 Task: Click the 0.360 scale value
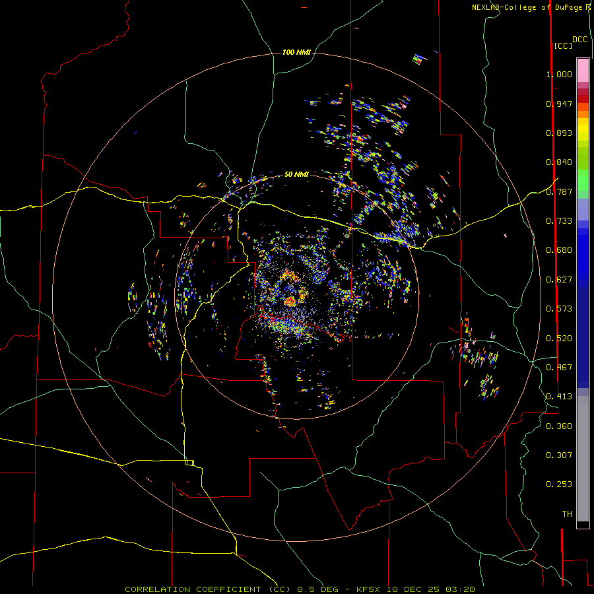click(x=559, y=426)
